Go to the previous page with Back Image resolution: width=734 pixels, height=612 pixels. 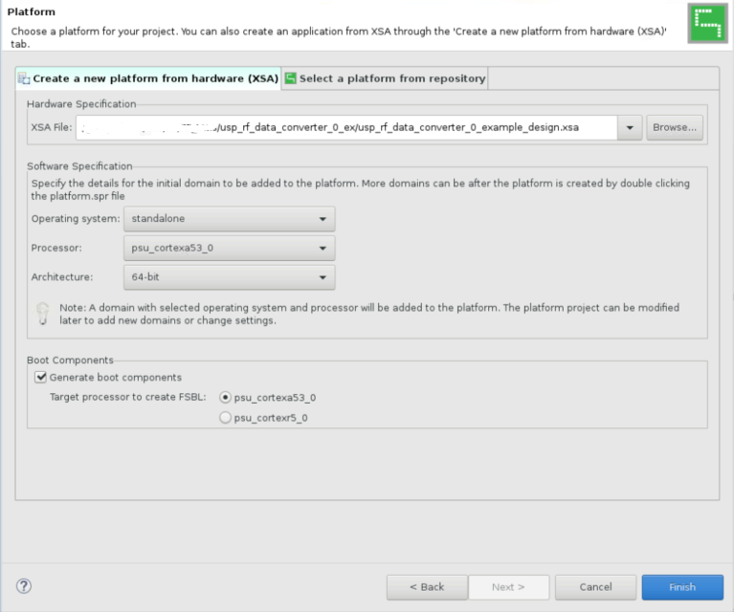point(426,587)
